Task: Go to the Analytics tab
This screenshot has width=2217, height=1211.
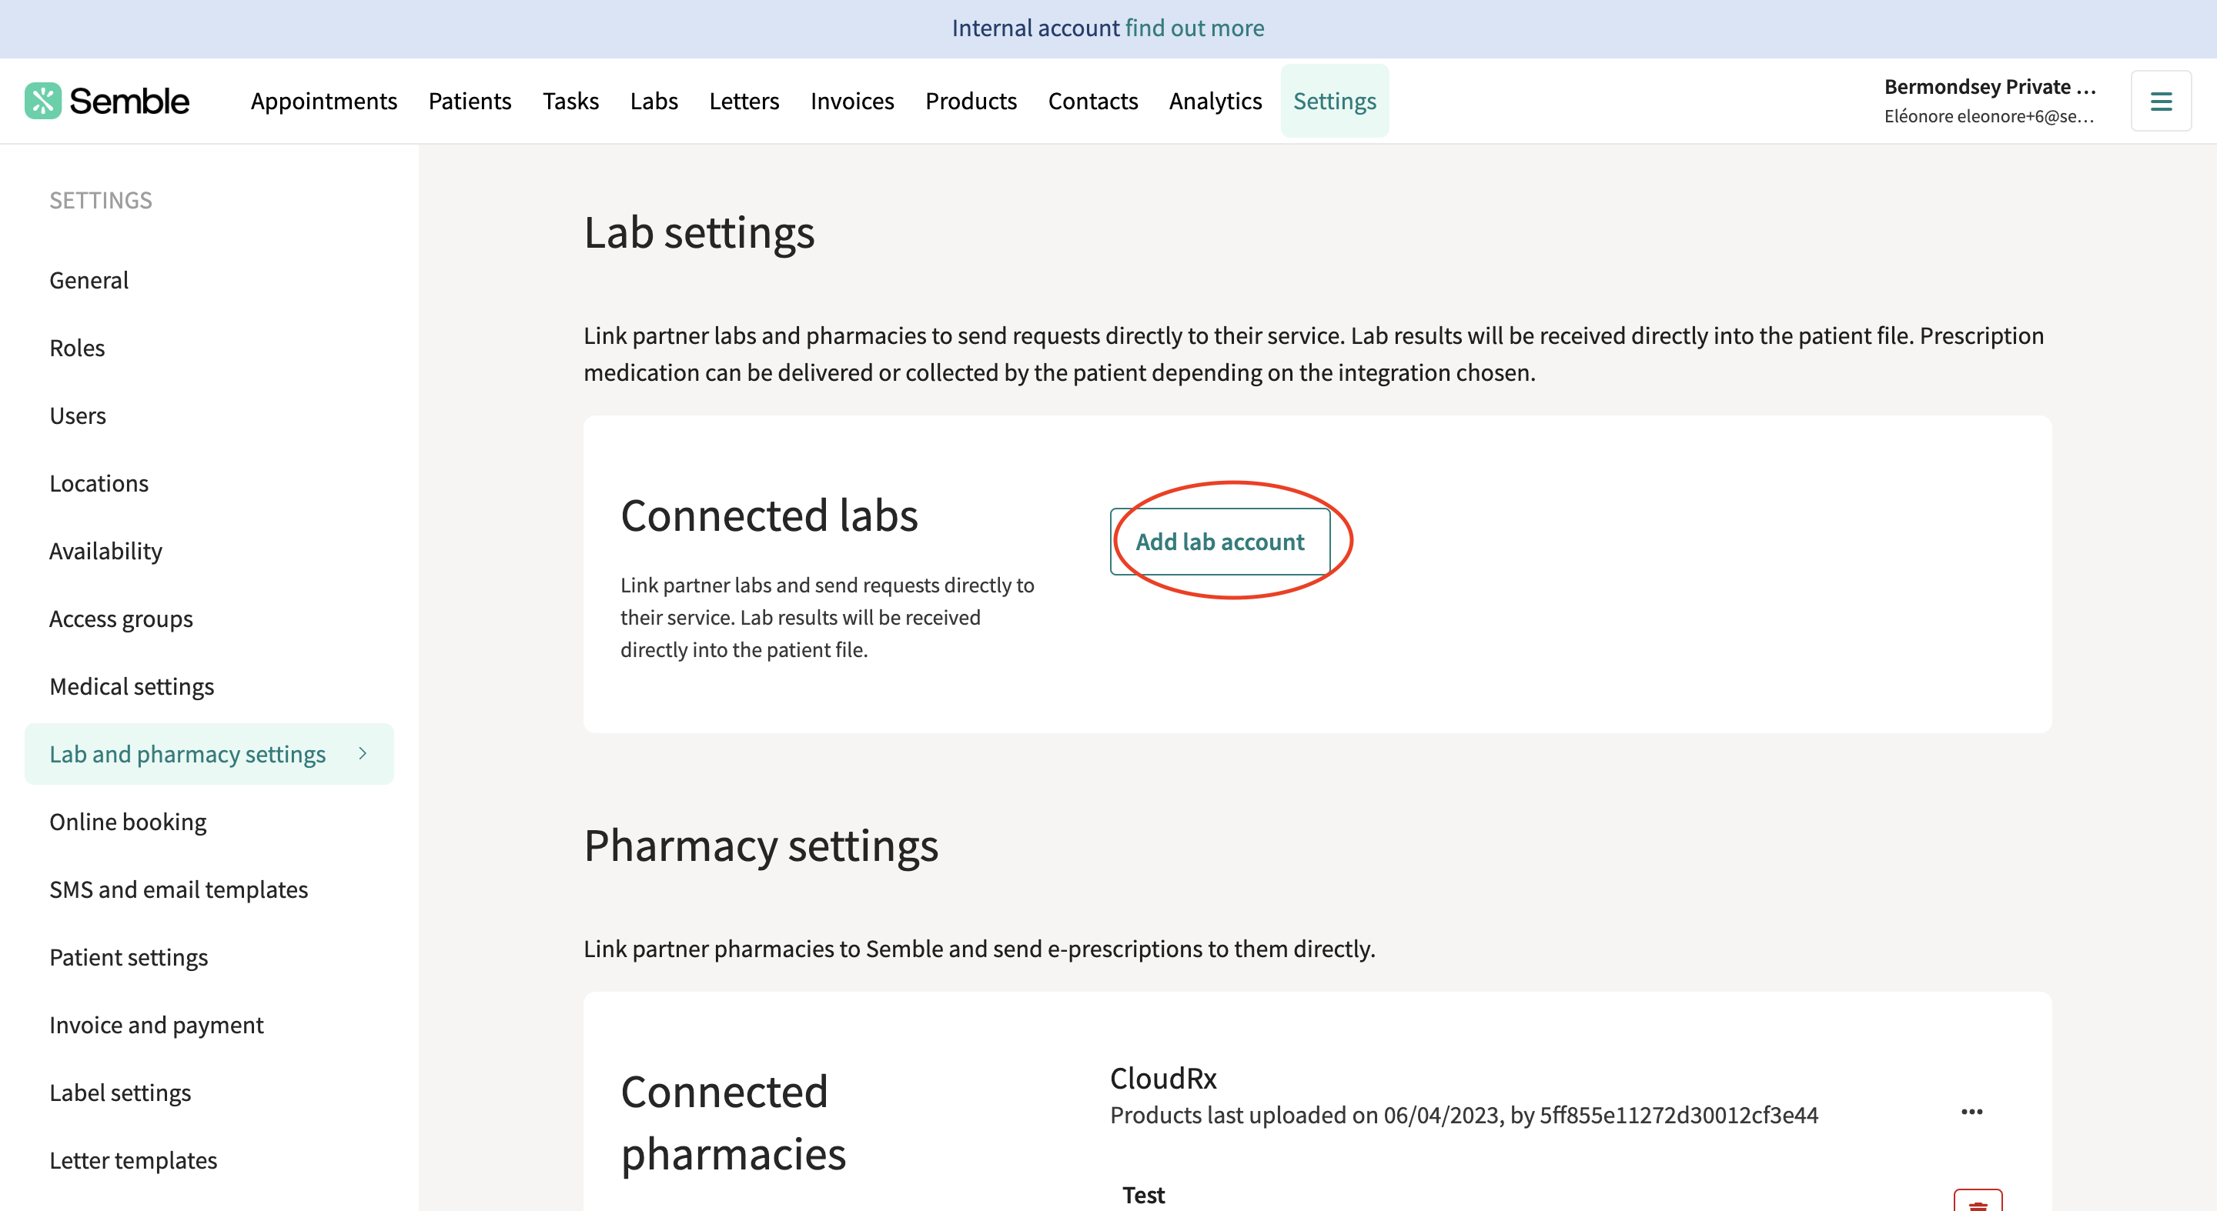Action: [x=1215, y=101]
